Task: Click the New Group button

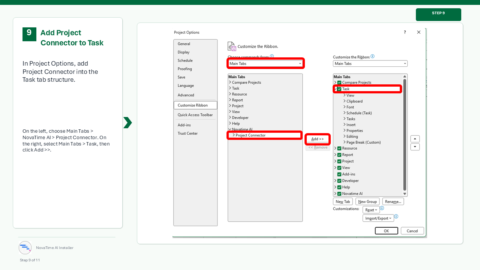Action: coord(367,201)
